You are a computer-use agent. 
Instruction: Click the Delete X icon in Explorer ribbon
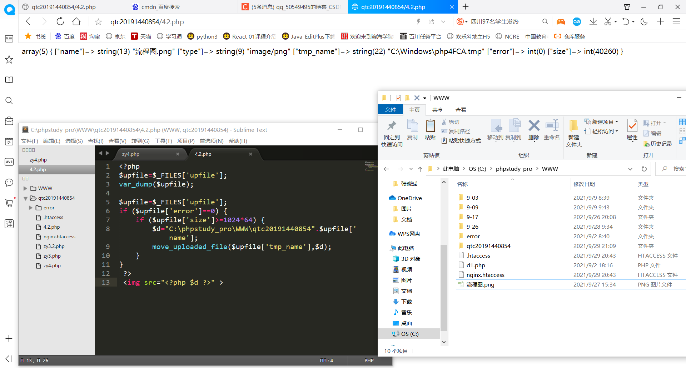(534, 130)
